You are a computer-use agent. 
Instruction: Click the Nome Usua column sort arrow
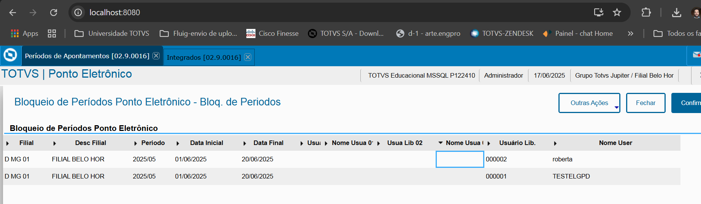click(x=441, y=143)
